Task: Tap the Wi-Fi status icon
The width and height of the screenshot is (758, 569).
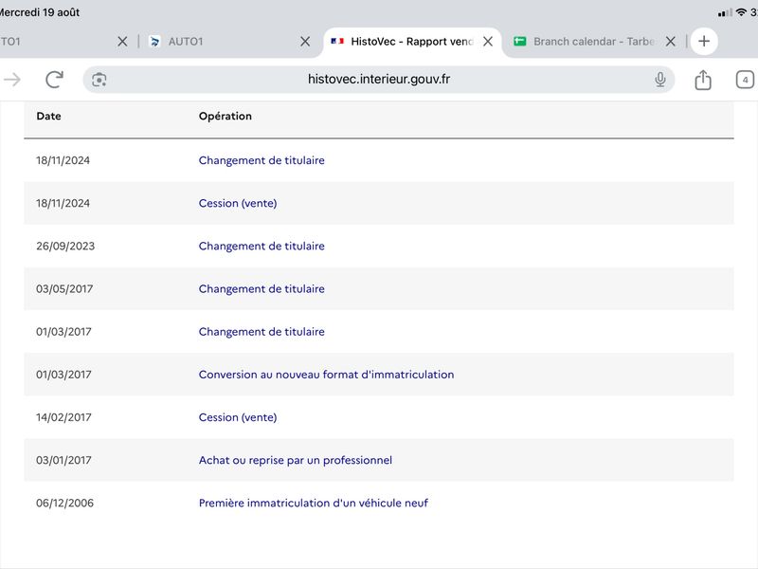Action: tap(741, 12)
